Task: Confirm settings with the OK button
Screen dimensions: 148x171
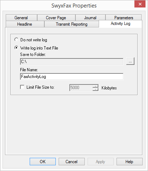Action: click(43, 161)
